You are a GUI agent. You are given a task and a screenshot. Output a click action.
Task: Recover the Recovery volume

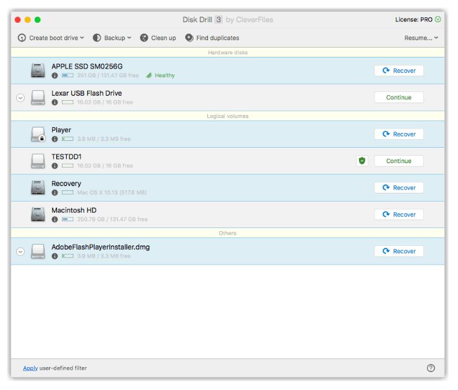(x=399, y=187)
